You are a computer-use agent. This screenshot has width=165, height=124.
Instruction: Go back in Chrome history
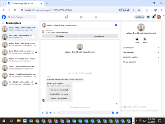4,10
